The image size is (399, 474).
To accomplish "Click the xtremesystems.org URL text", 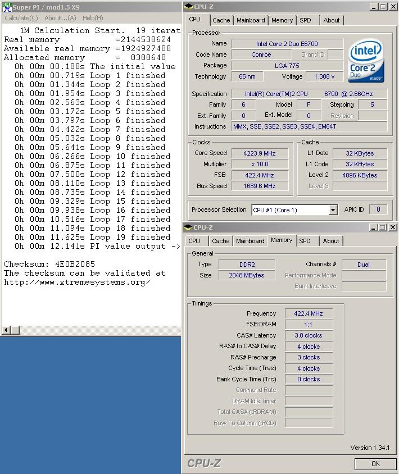I will point(78,282).
